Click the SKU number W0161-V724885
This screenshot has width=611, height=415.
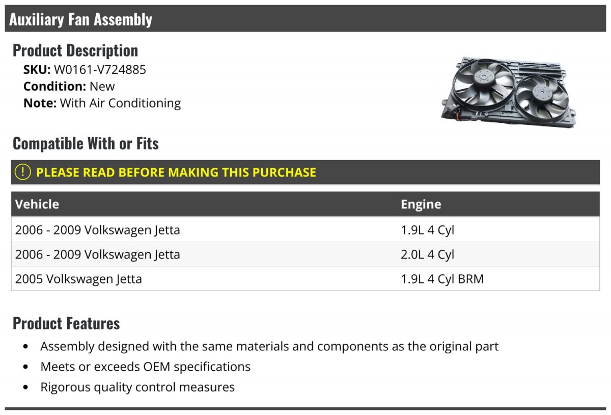[x=100, y=70]
